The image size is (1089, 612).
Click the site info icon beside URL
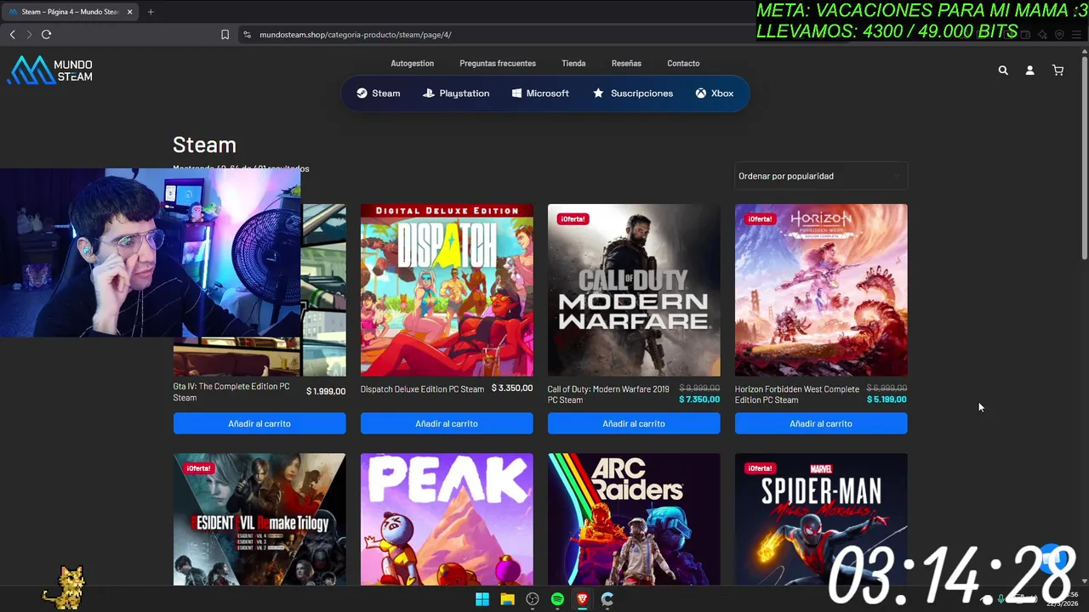tap(248, 35)
